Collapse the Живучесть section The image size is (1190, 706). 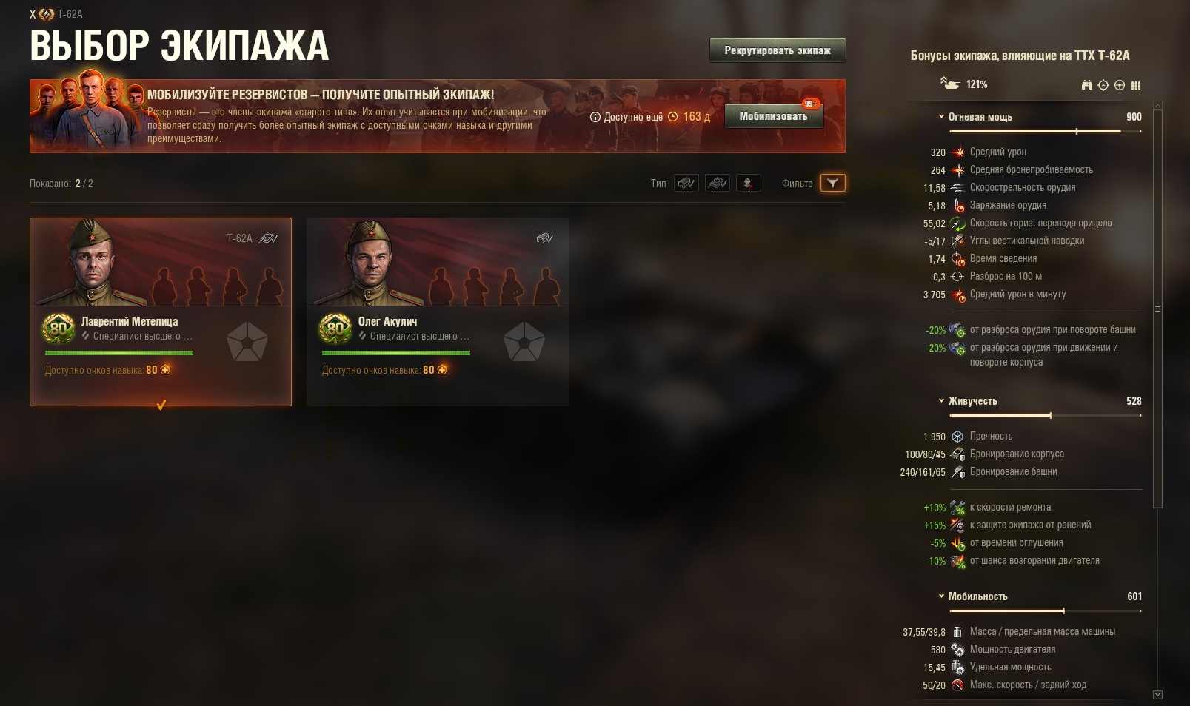pyautogui.click(x=942, y=401)
